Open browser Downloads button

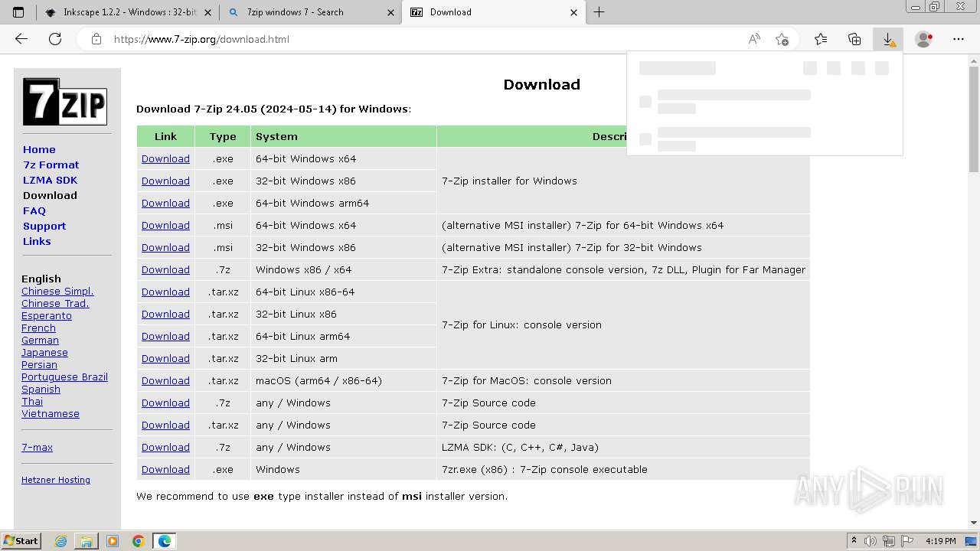coord(888,39)
